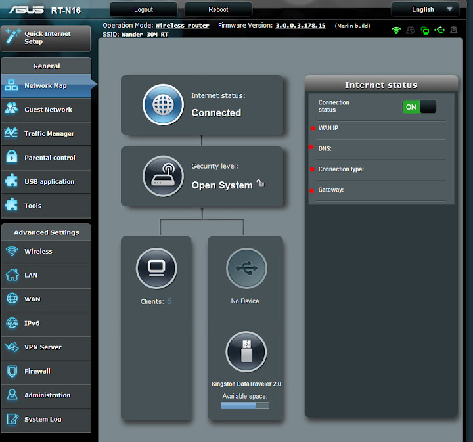
Task: Click the Merlin build text
Action: click(x=352, y=26)
